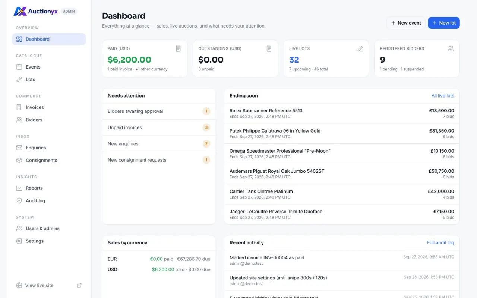This screenshot has width=477, height=298.
Task: Go to Invoices in the sidebar
Action: [x=49, y=107]
